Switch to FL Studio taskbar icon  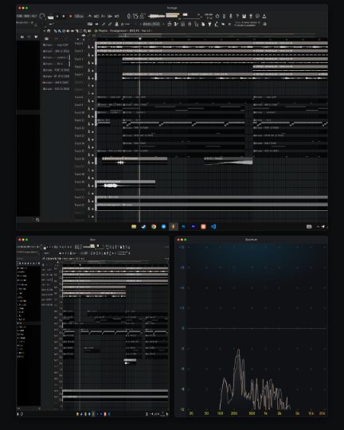pyautogui.click(x=173, y=226)
